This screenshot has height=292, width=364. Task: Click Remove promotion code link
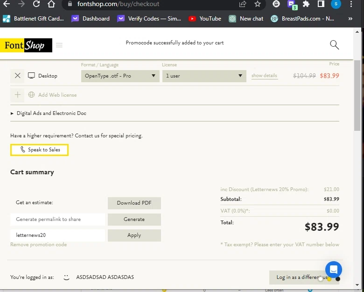(39, 244)
